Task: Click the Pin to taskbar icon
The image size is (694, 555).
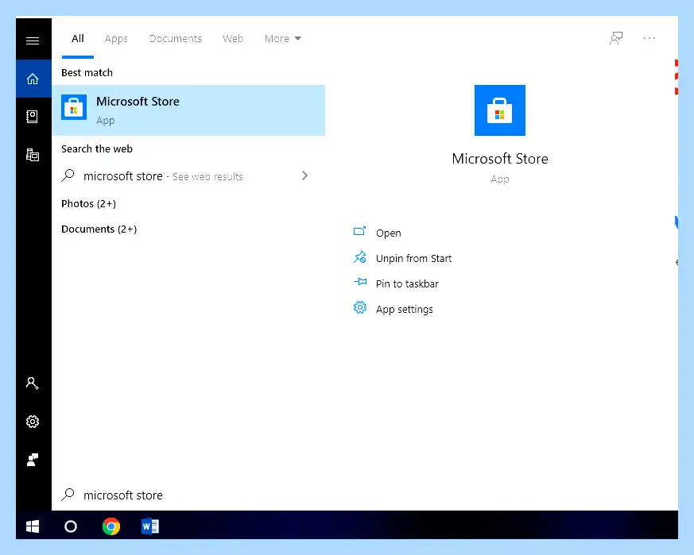Action: pyautogui.click(x=360, y=282)
